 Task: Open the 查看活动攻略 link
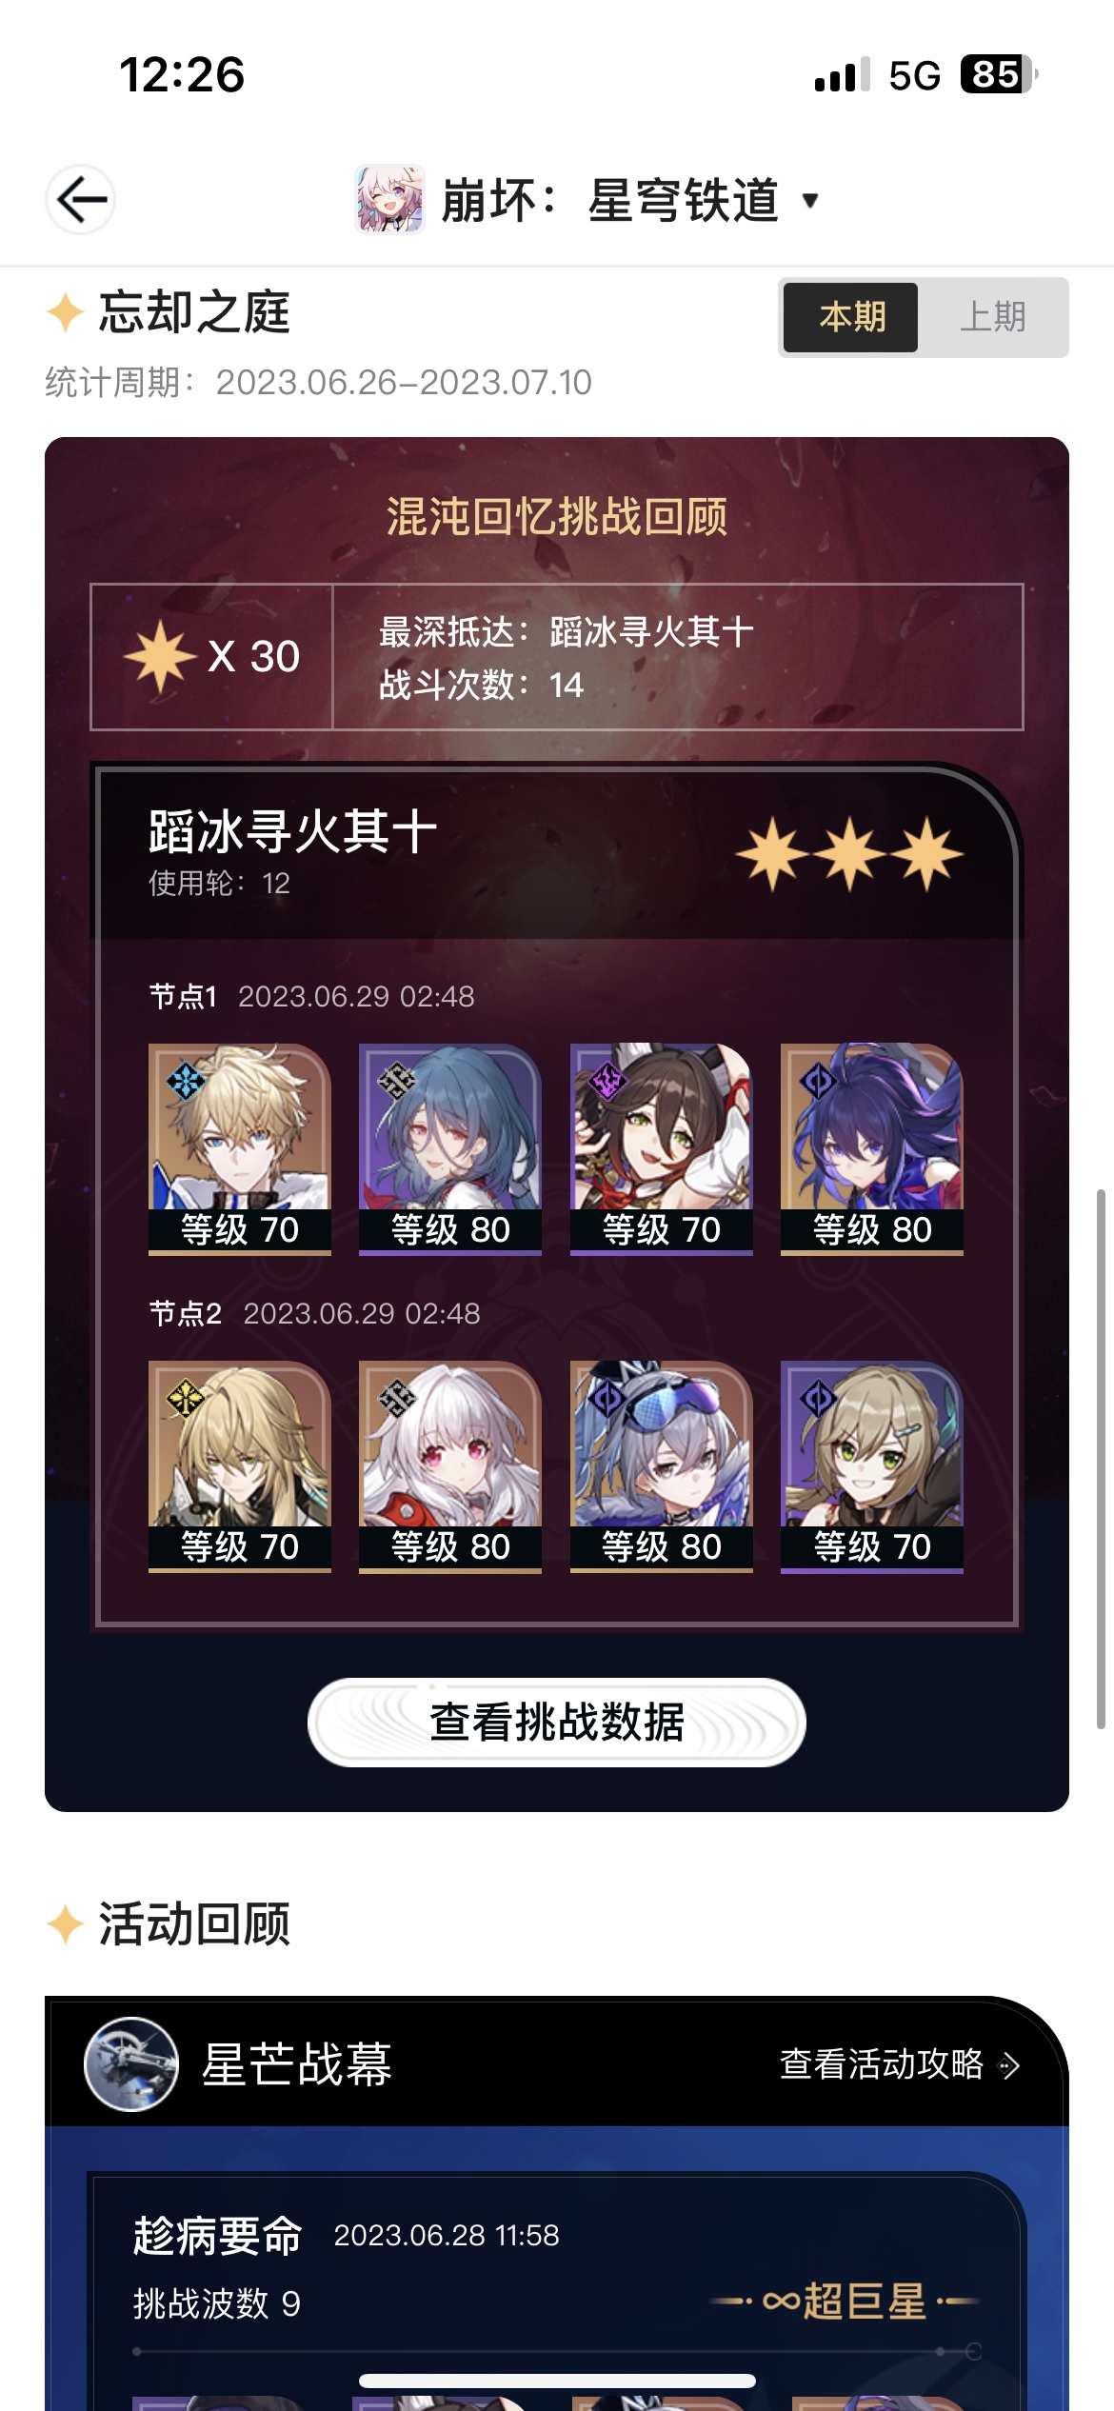[900, 2064]
